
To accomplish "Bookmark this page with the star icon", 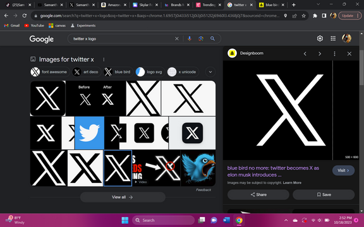I will [x=303, y=16].
